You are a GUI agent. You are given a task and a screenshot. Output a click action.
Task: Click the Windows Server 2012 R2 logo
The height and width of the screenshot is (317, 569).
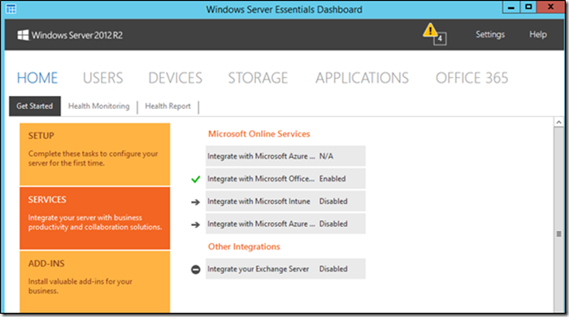[x=70, y=35]
